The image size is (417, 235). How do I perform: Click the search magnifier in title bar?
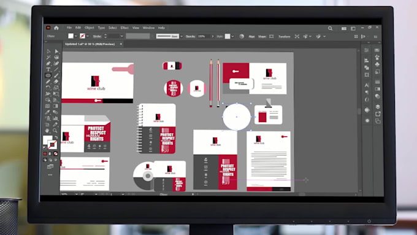[x=330, y=28]
